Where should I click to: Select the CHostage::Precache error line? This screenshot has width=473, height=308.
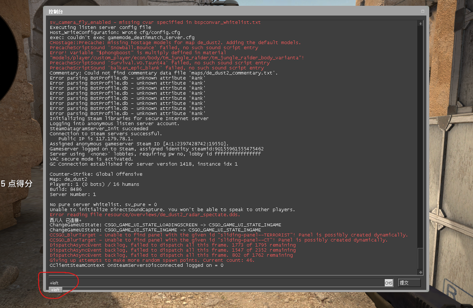click(175, 43)
